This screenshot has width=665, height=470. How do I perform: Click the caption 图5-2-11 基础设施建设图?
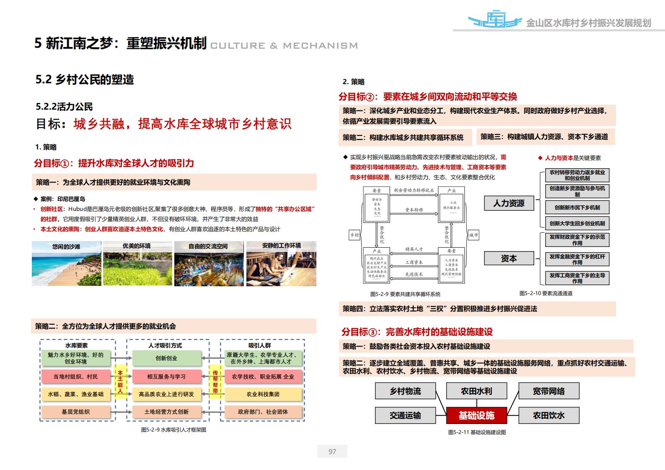(477, 432)
